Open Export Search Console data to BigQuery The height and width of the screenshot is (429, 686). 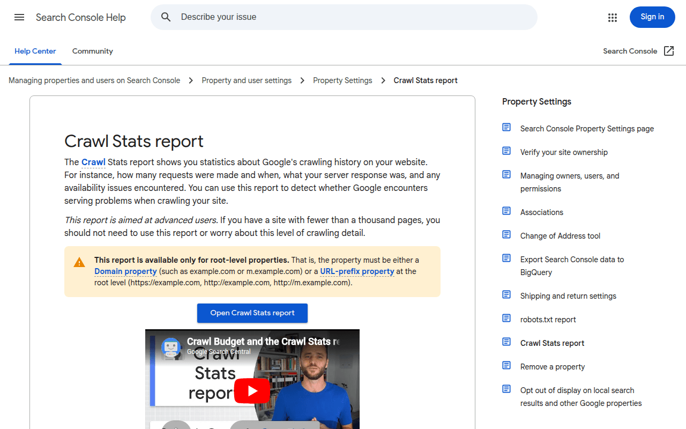pyautogui.click(x=572, y=266)
